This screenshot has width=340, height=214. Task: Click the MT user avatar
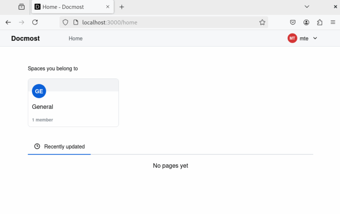pyautogui.click(x=292, y=38)
